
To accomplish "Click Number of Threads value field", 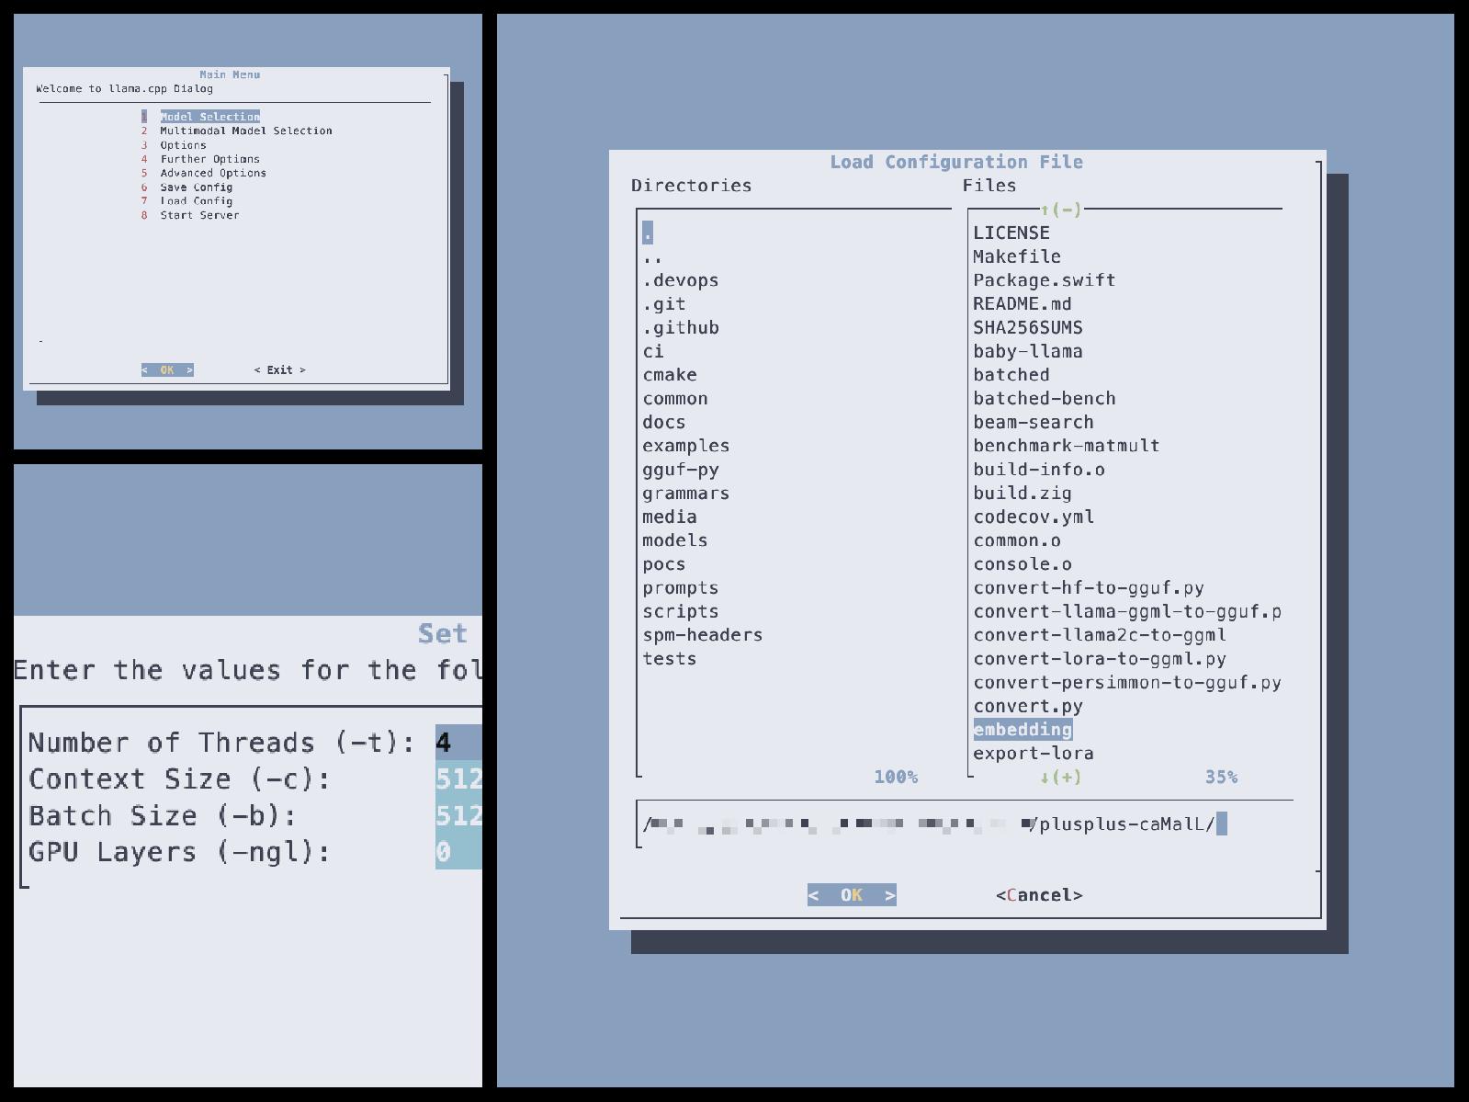I will tap(458, 743).
